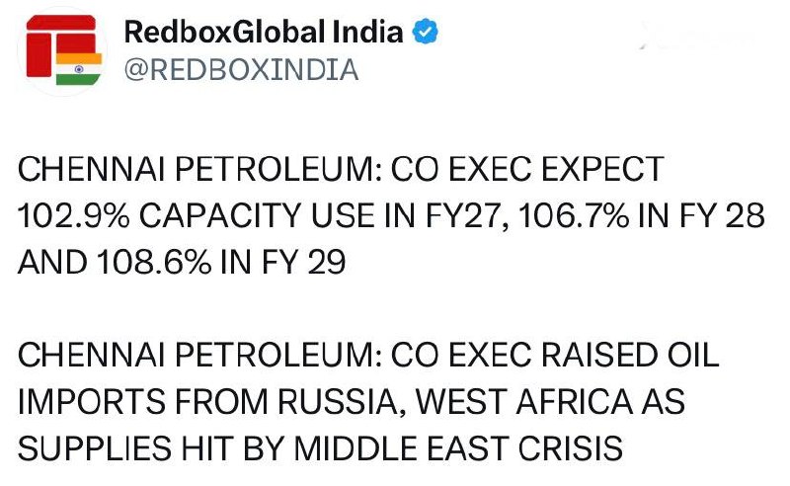Click the 'FY 29' text

click(303, 262)
